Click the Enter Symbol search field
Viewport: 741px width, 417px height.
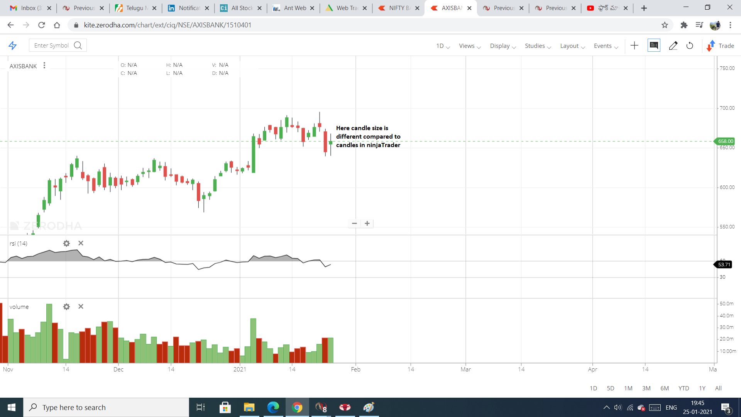[x=52, y=46]
